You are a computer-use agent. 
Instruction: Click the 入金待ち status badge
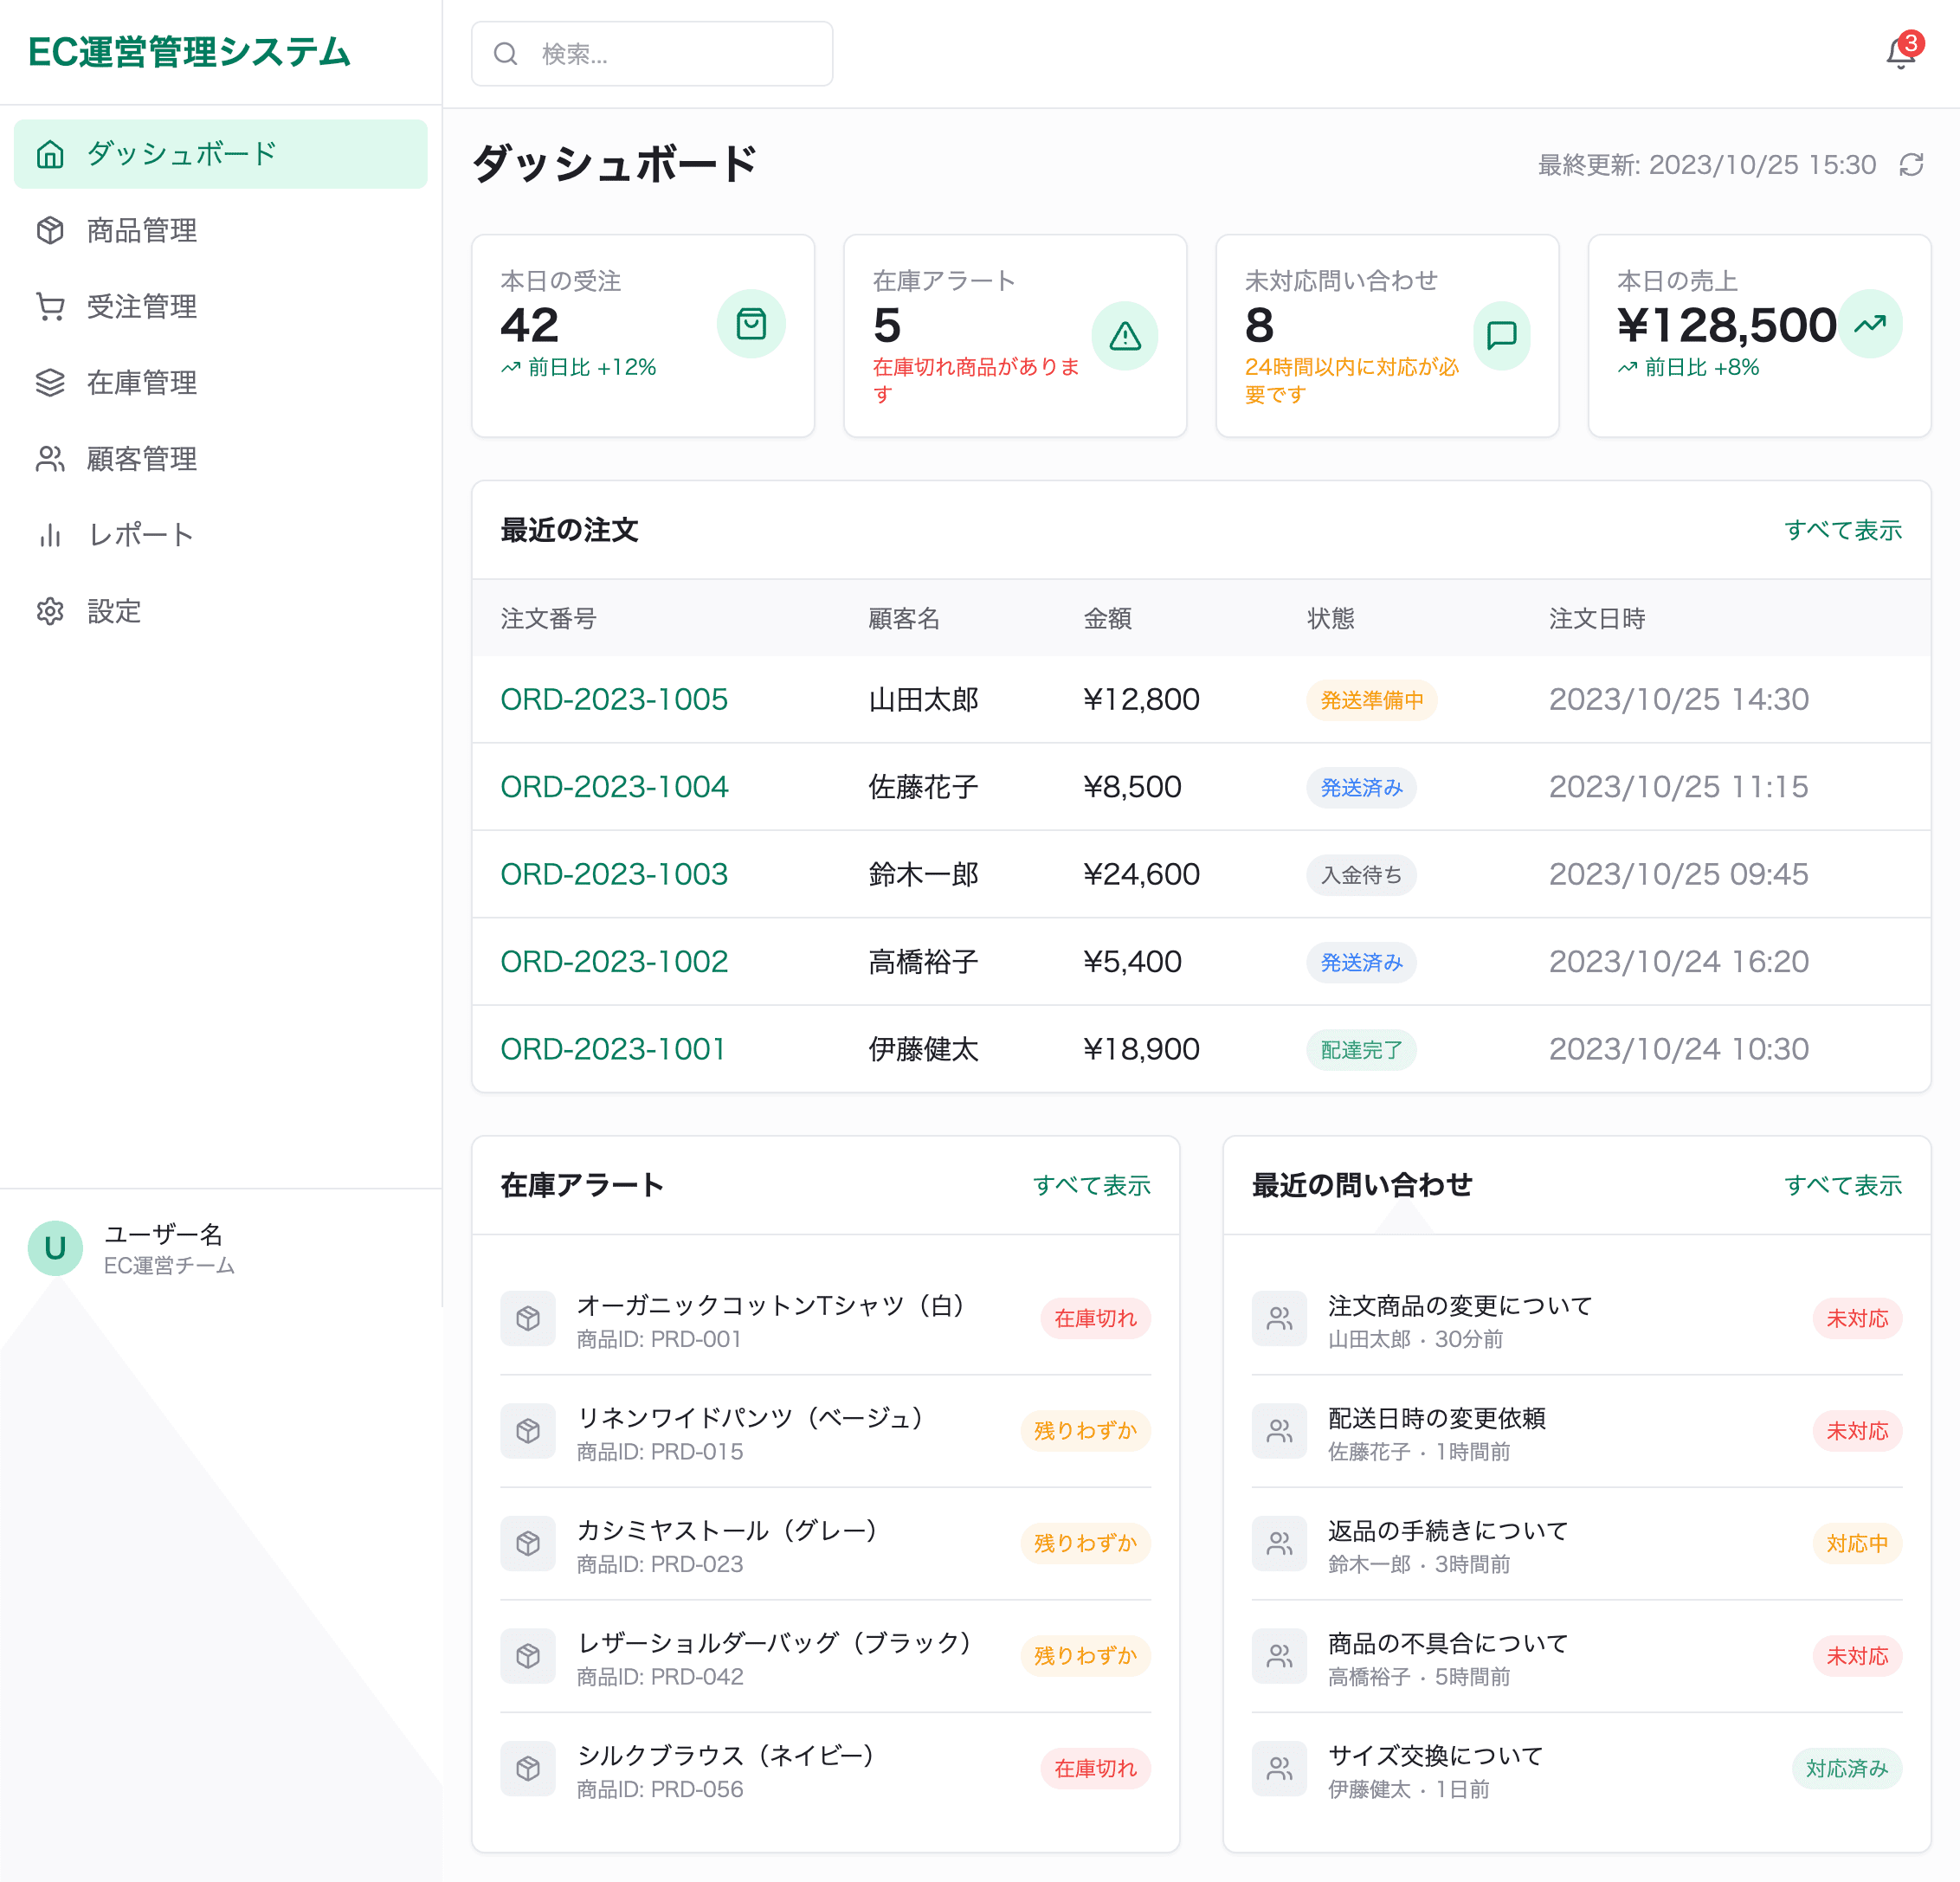coord(1361,875)
